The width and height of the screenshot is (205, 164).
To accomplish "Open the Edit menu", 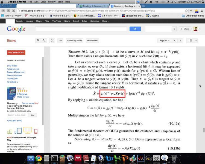I will coord(36,2).
